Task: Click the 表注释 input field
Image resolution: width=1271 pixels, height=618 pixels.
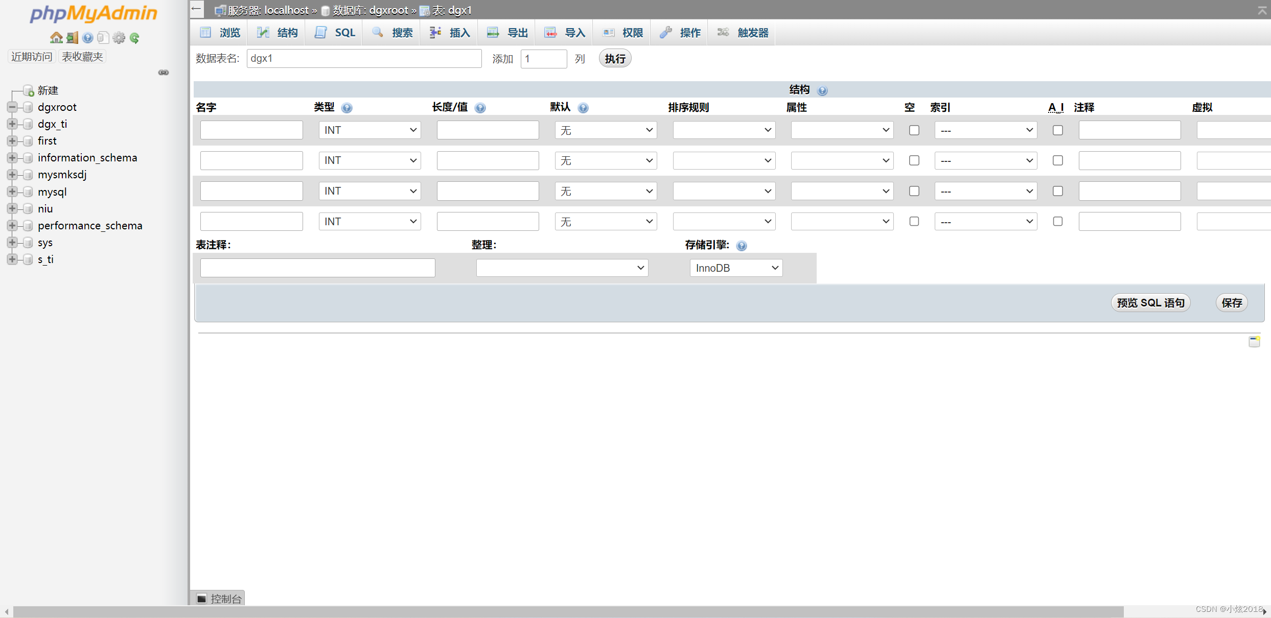Action: (x=318, y=268)
